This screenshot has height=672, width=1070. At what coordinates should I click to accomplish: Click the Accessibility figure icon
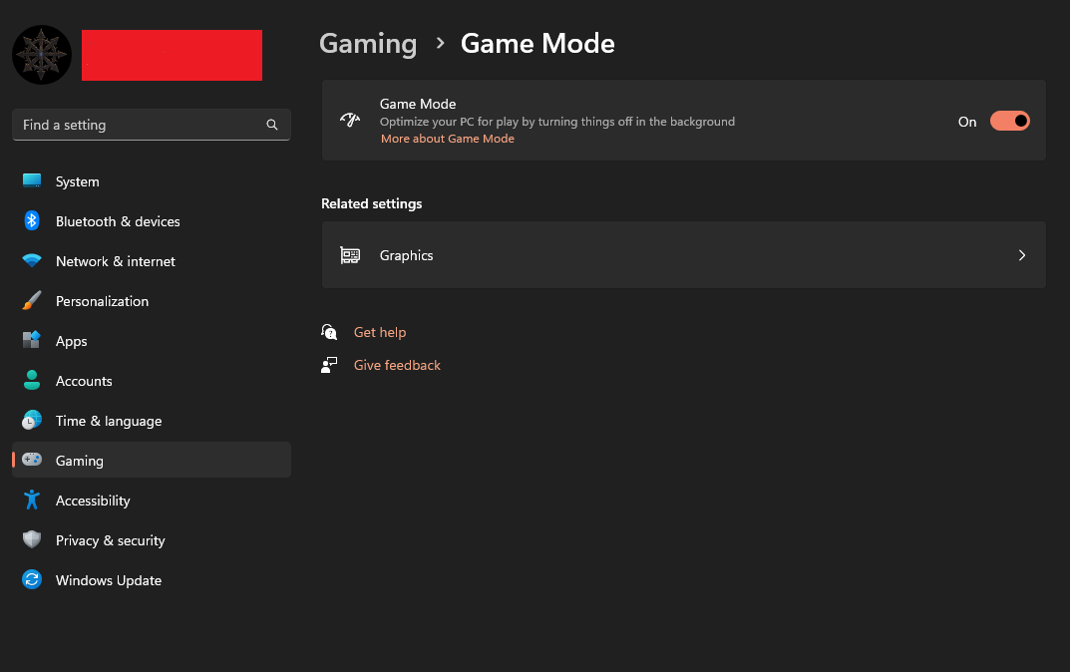pos(31,500)
